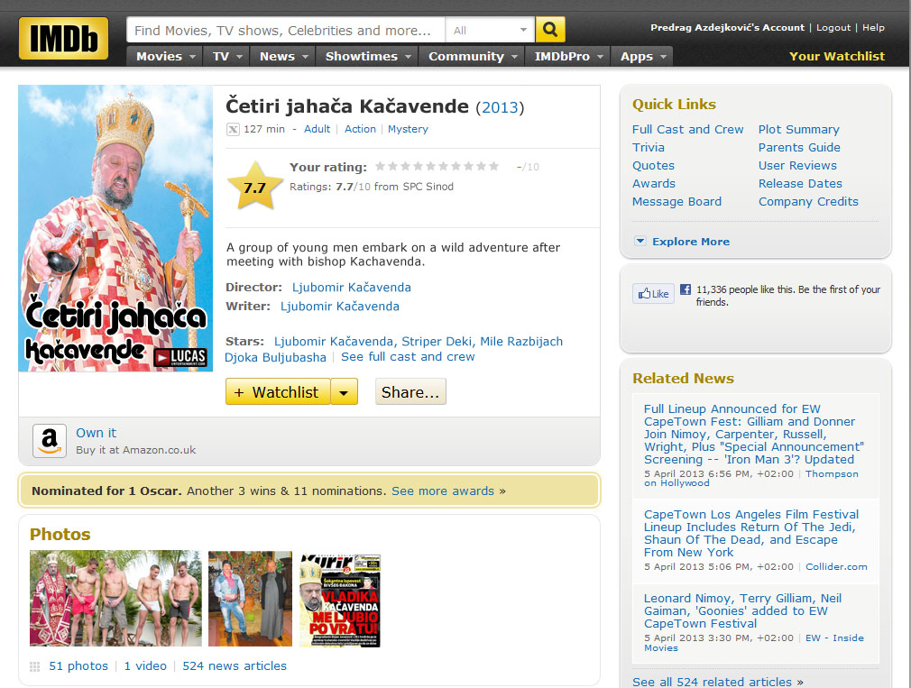Click the Explore More arrow icon
911x688 pixels.
pos(640,242)
